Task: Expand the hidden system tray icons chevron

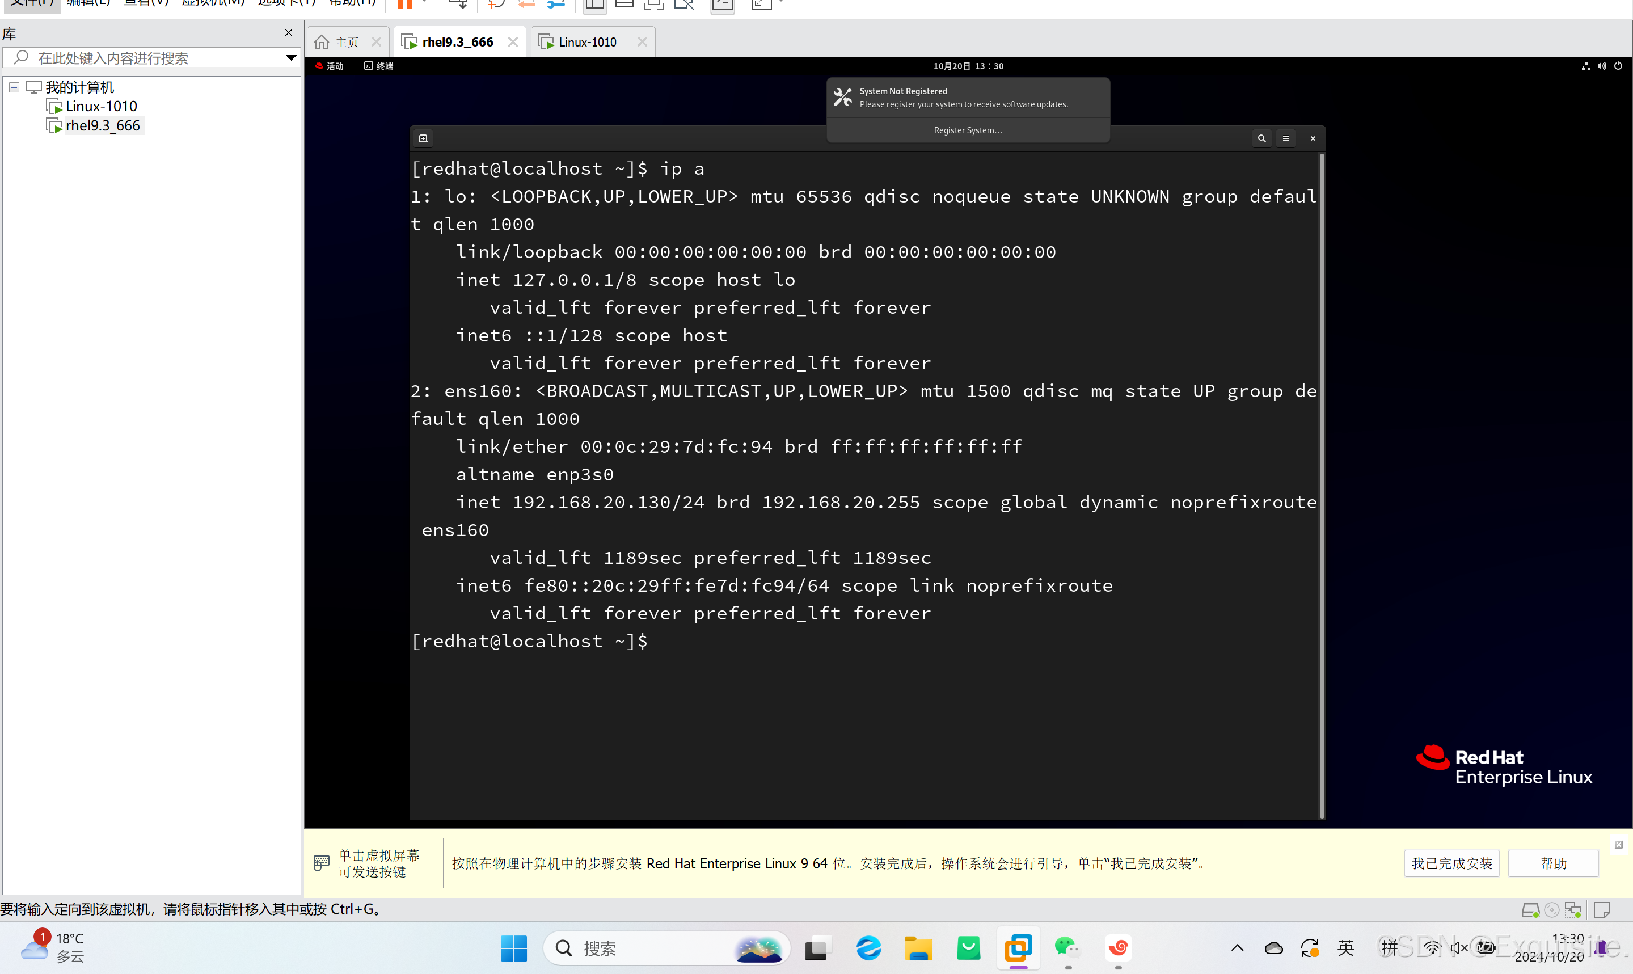Action: (1237, 948)
